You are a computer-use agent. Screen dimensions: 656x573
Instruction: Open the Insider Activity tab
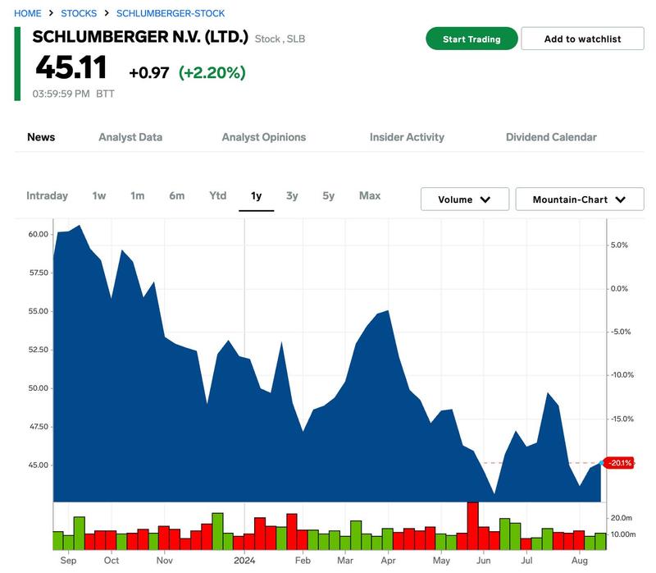(407, 137)
